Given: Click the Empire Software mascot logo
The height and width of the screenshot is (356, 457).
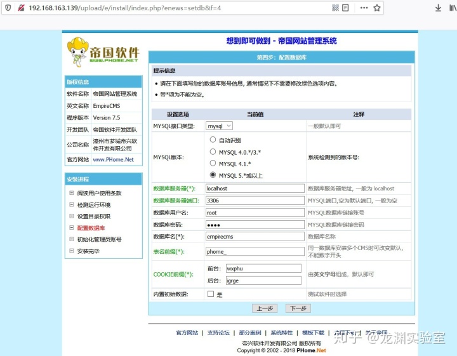Looking at the screenshot, I should (x=77, y=51).
